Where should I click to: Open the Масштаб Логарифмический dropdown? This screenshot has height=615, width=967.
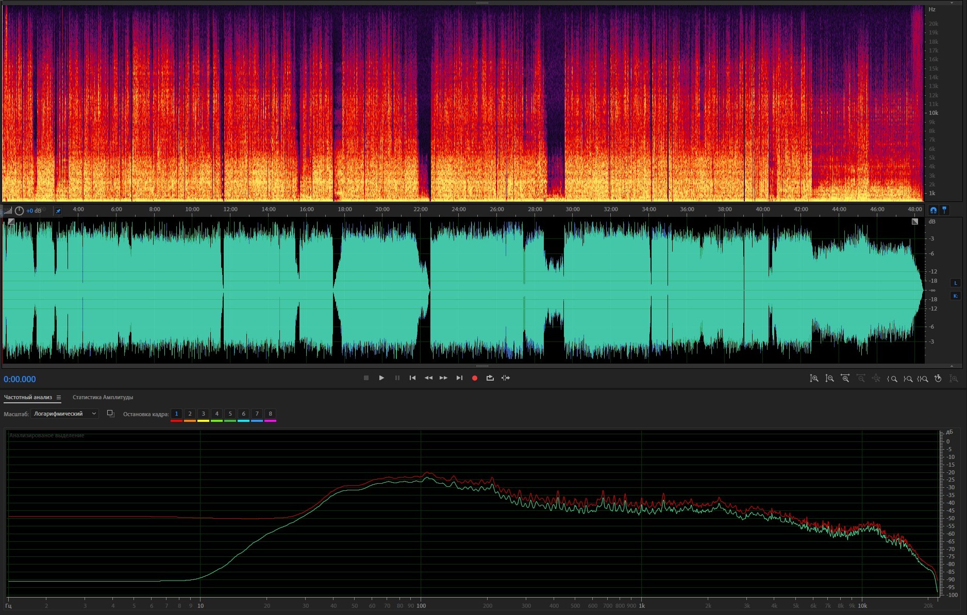tap(64, 414)
